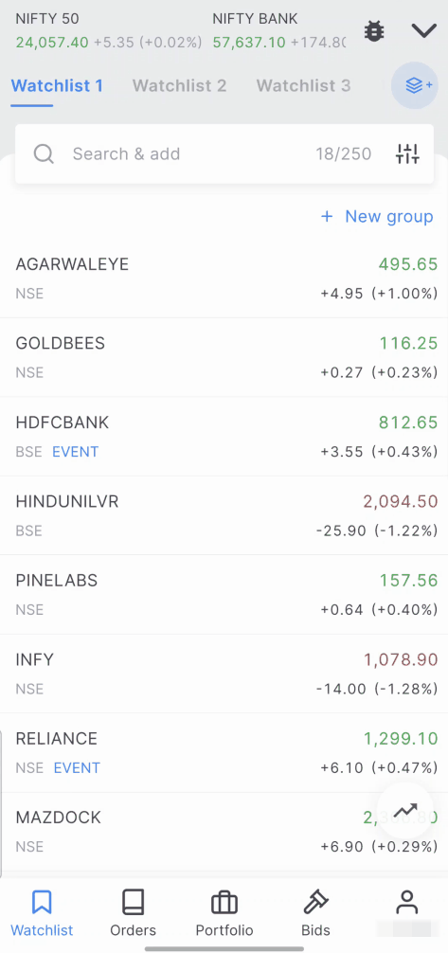
Task: Open Orders from the bottom navigation
Action: point(134,913)
